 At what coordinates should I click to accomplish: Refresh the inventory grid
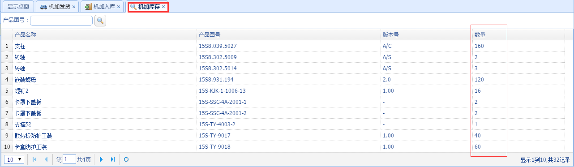(126, 159)
